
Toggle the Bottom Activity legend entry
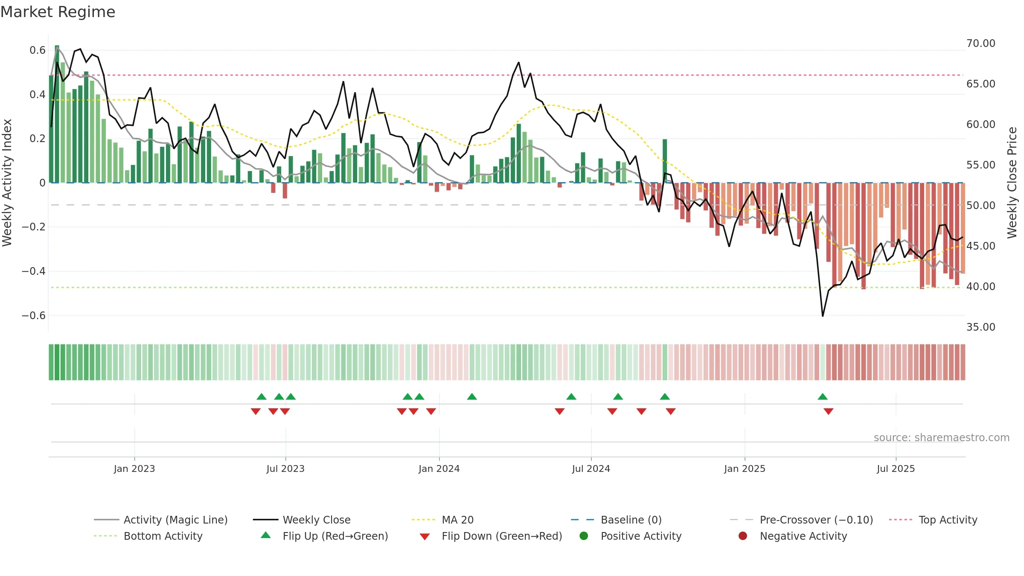(148, 536)
